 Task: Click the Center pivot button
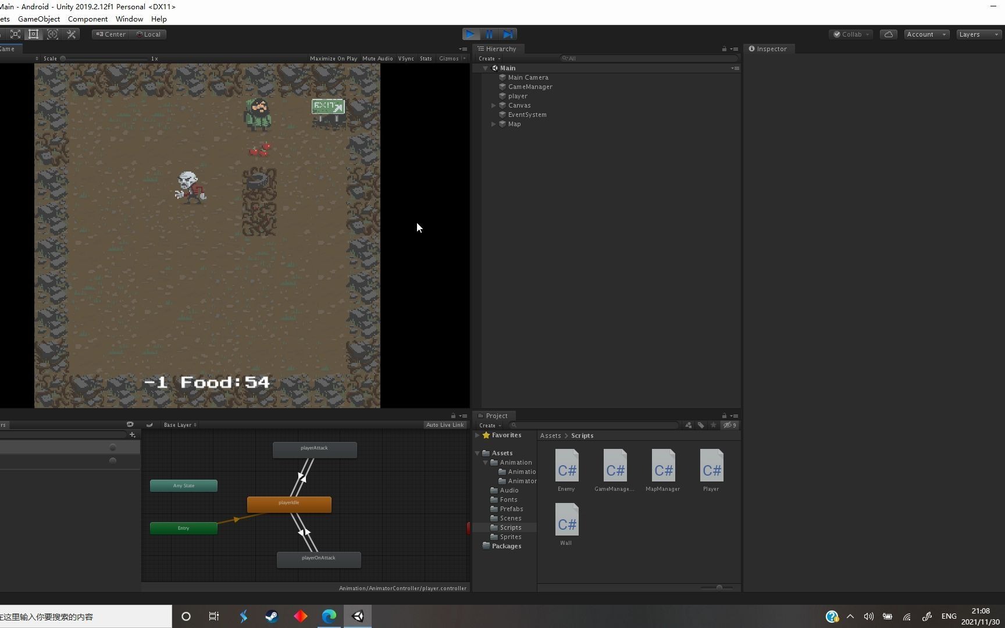click(110, 34)
